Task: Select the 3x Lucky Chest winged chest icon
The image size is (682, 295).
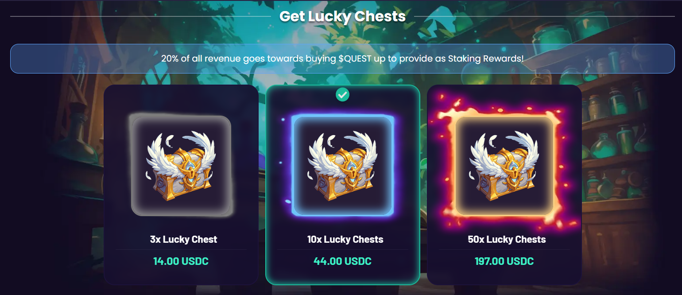Action: [x=181, y=165]
